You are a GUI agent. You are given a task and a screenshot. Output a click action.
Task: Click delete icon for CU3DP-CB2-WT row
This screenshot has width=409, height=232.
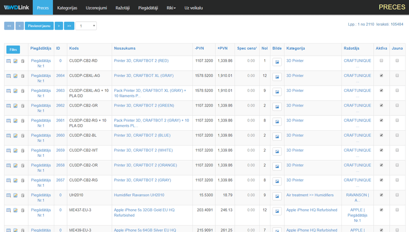click(23, 151)
